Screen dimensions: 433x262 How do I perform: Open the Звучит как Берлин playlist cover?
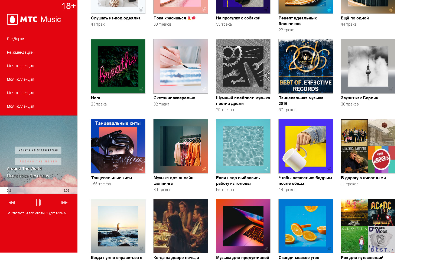click(x=368, y=66)
